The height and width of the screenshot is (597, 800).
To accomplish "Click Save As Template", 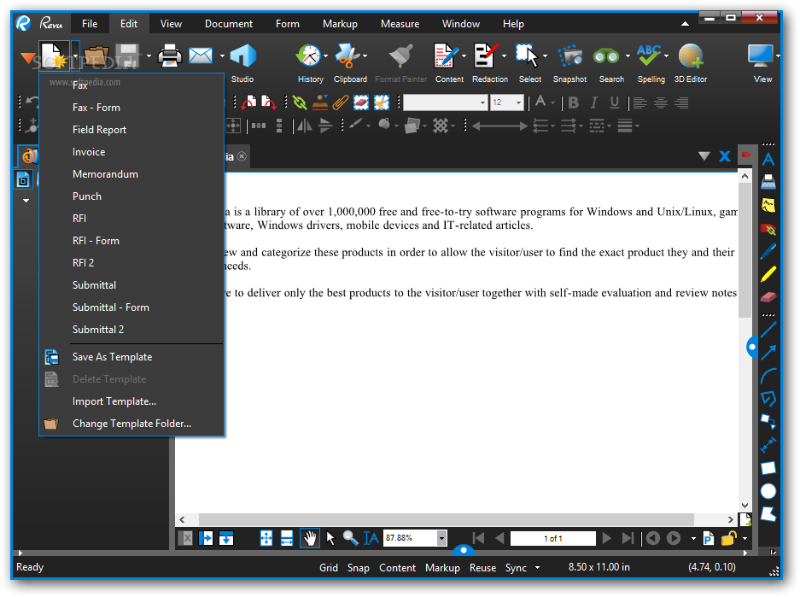I will 131,357.
